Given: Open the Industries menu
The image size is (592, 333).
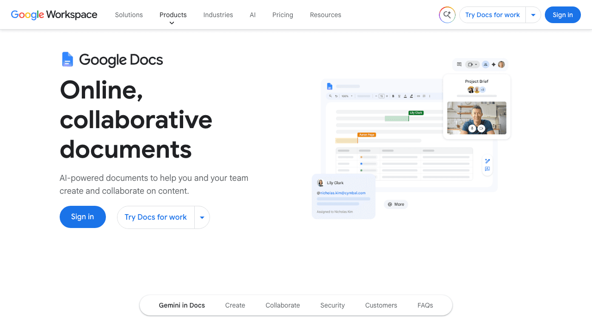Looking at the screenshot, I should (218, 15).
